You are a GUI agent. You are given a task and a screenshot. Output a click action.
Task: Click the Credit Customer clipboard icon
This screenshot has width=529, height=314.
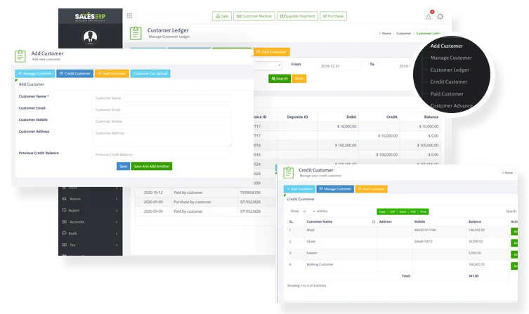coord(288,172)
